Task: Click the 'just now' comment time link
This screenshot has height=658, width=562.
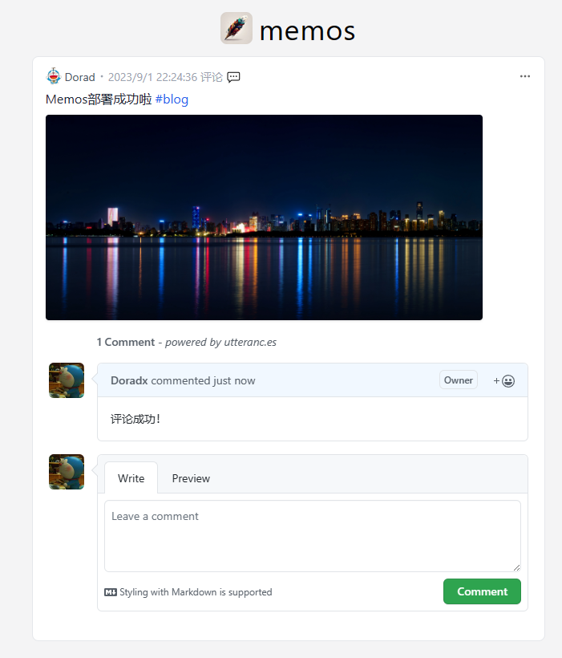Action: click(234, 380)
